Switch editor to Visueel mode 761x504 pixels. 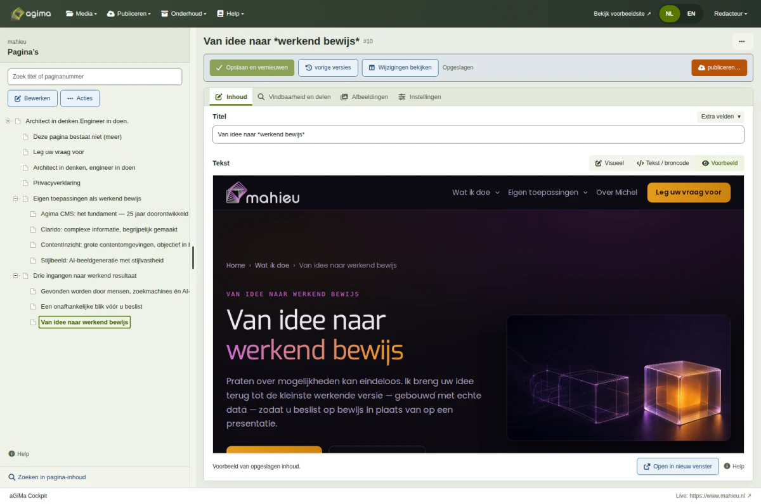tap(609, 163)
